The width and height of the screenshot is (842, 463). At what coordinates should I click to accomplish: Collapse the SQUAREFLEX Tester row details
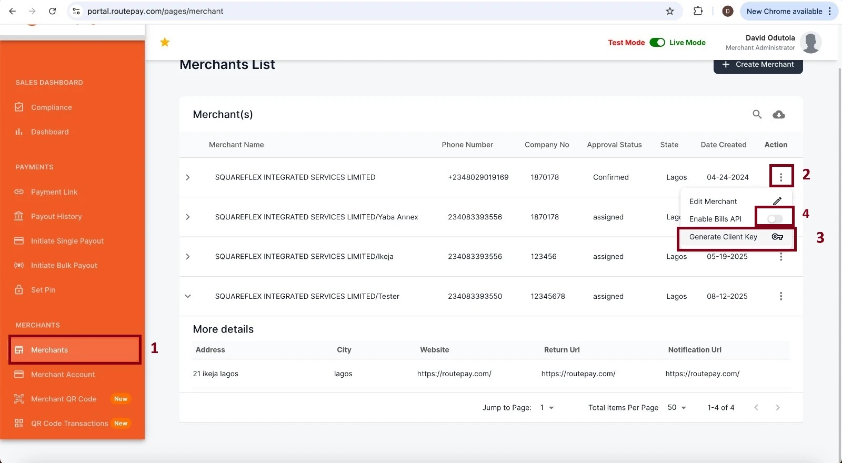click(x=188, y=296)
